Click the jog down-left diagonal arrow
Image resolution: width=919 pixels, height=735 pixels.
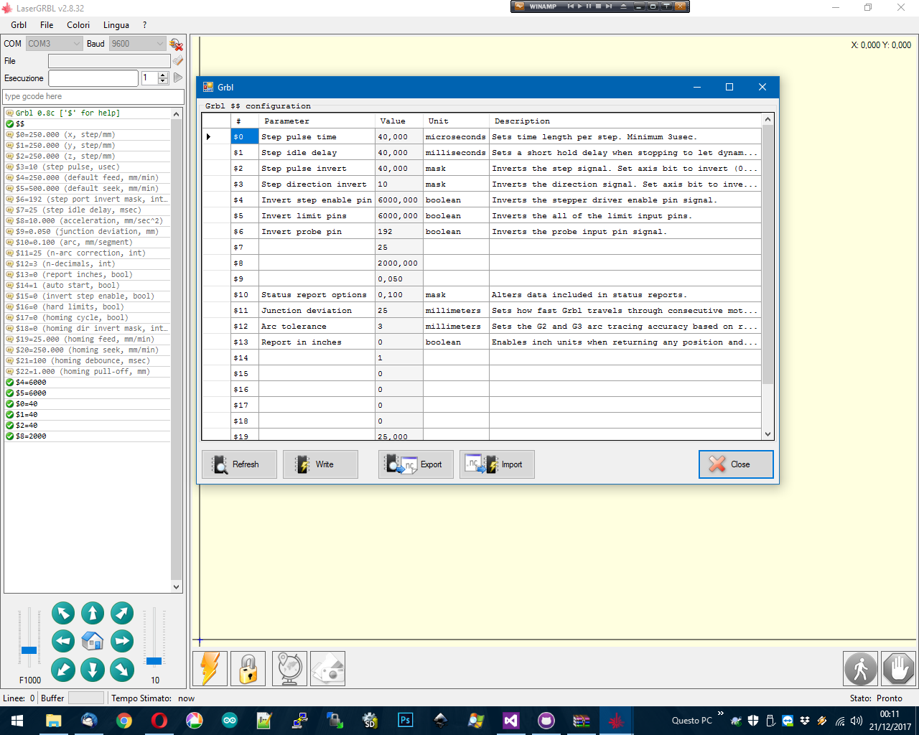(x=63, y=670)
